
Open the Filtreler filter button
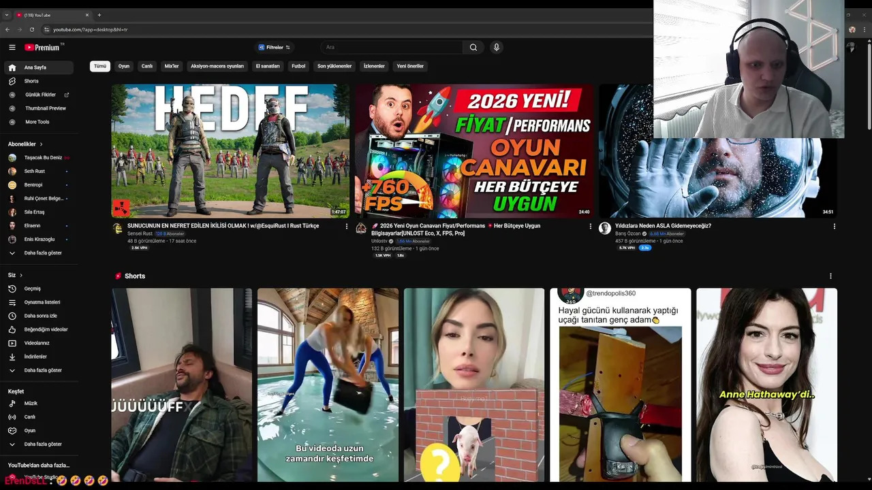tap(275, 47)
